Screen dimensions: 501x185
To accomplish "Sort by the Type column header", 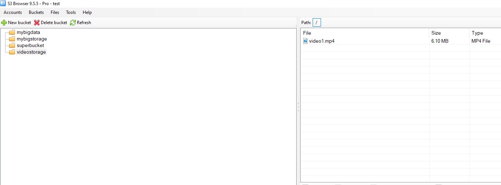I will pos(485,33).
